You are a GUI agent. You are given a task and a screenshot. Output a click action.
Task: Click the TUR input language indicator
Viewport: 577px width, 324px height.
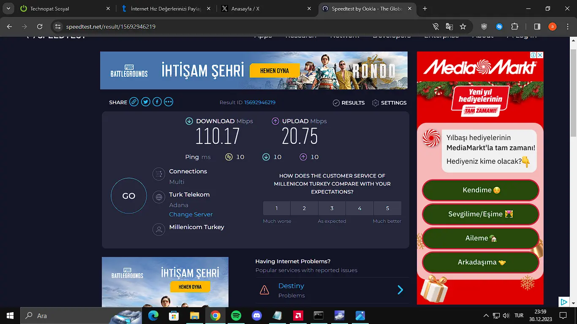519,316
